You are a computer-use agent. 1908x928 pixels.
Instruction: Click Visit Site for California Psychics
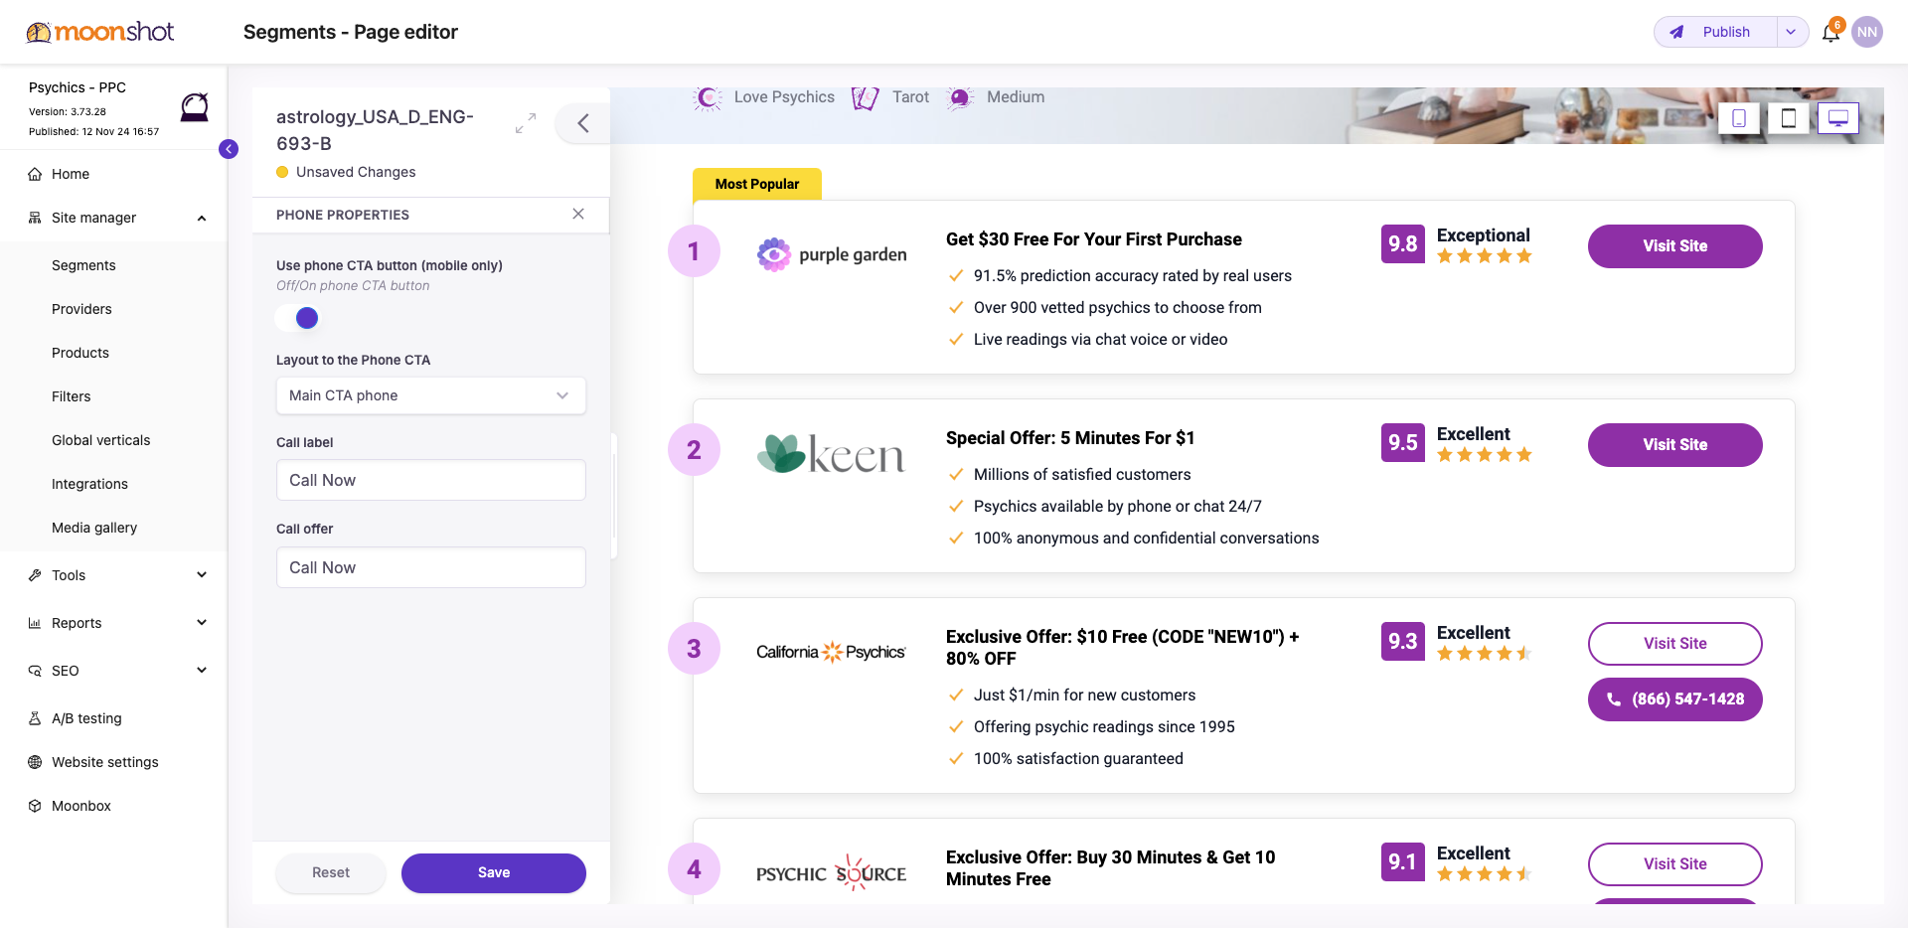pyautogui.click(x=1675, y=644)
